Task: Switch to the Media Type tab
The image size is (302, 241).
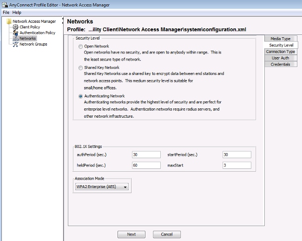Action: pyautogui.click(x=281, y=39)
